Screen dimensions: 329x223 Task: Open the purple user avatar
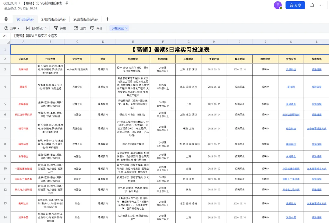pos(278,5)
